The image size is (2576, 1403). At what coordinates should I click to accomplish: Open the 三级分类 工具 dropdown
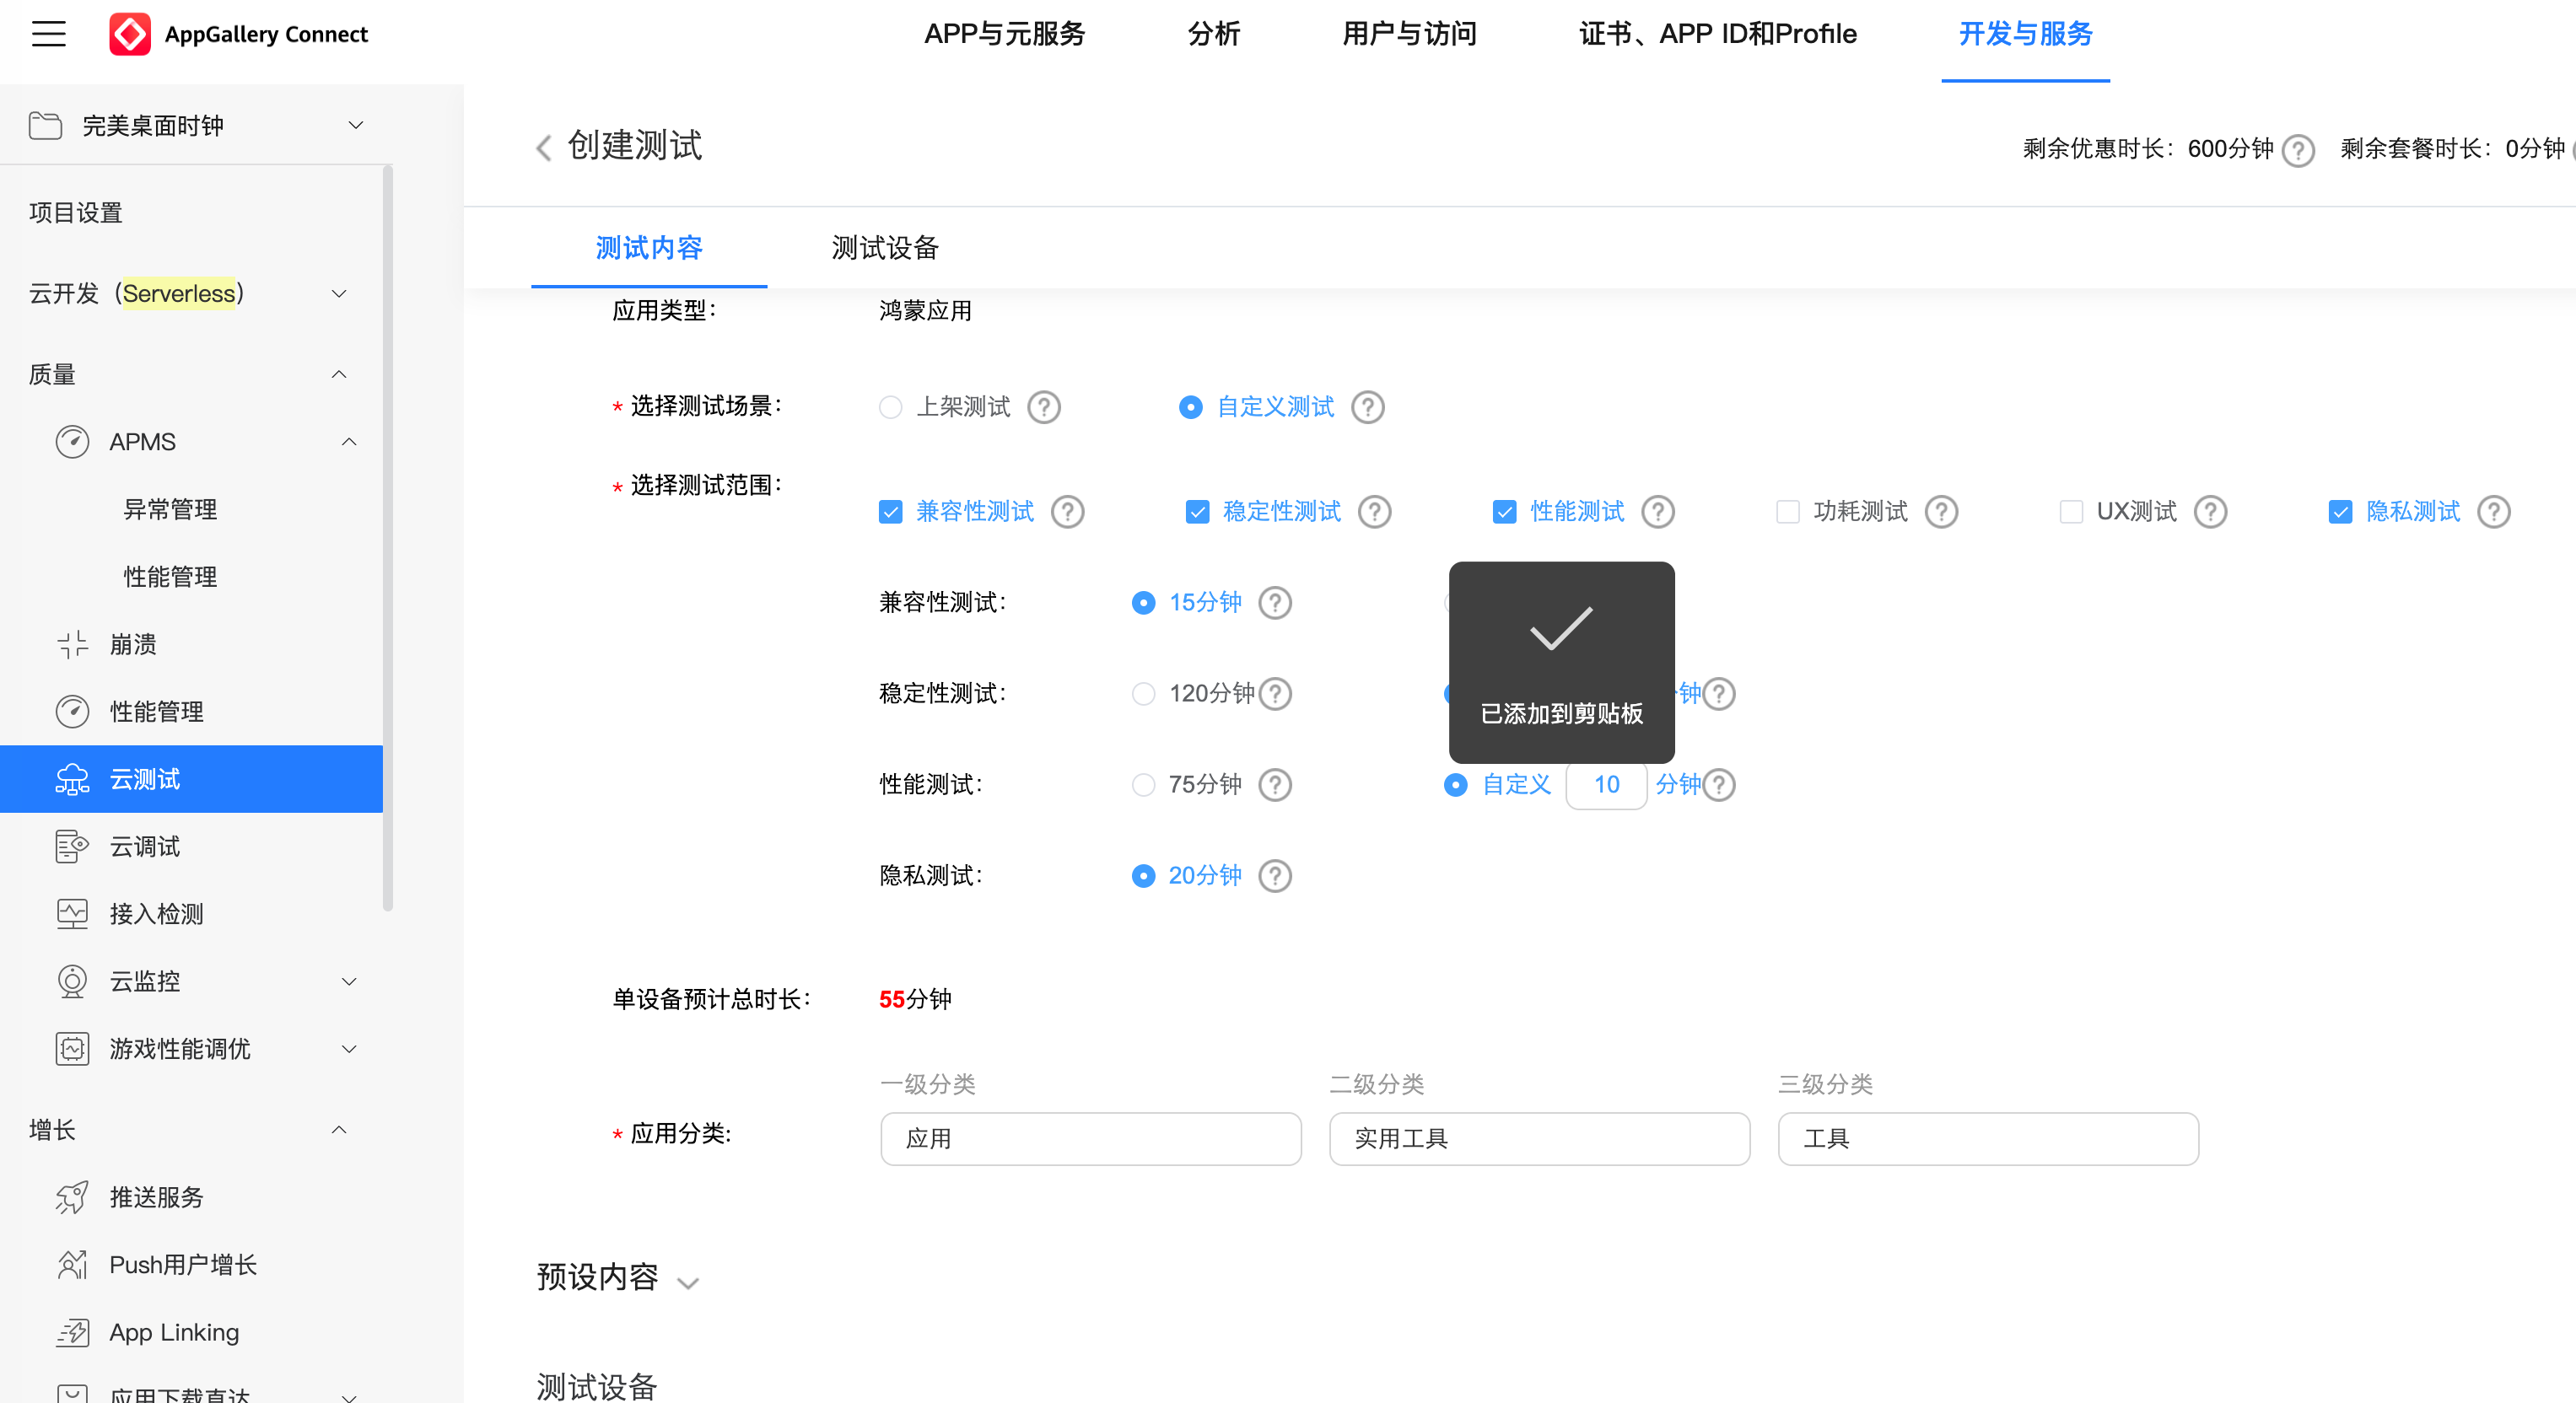click(1988, 1139)
